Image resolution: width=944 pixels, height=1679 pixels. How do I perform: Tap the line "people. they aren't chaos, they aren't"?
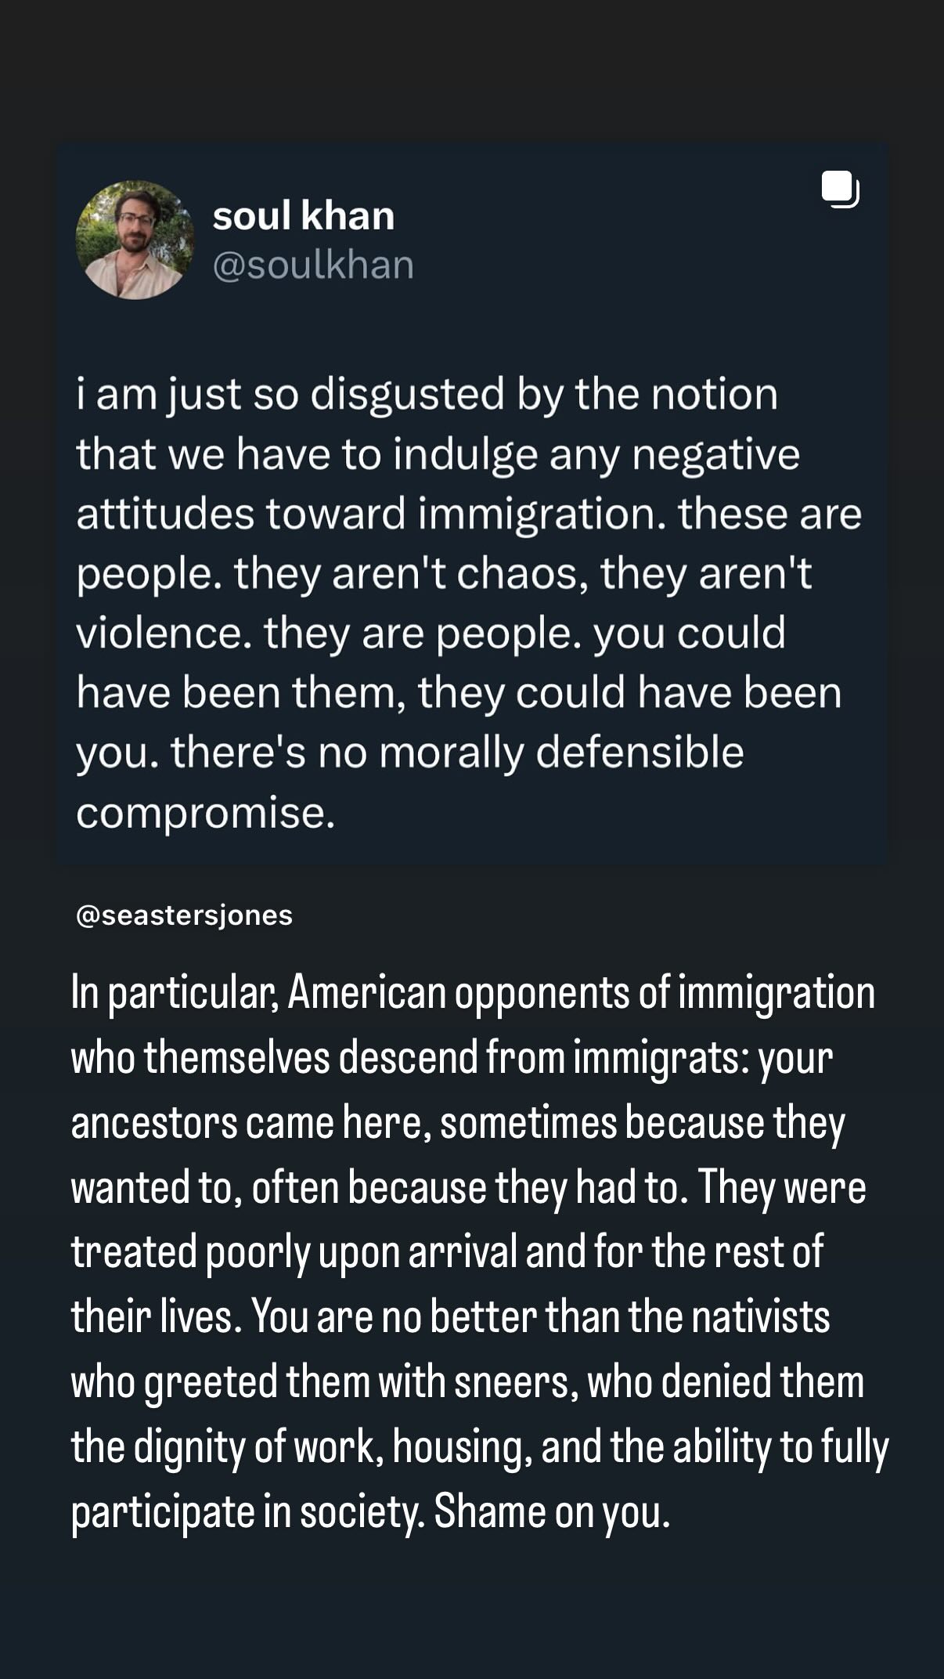click(443, 574)
